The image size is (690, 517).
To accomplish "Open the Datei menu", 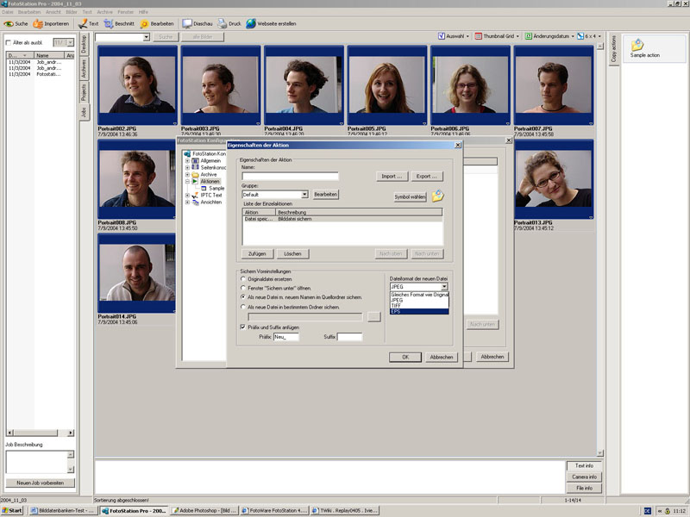I will coord(8,12).
